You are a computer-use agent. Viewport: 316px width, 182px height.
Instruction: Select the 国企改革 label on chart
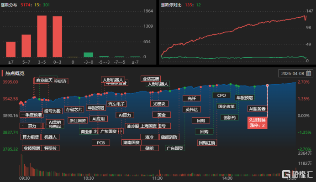226,106
